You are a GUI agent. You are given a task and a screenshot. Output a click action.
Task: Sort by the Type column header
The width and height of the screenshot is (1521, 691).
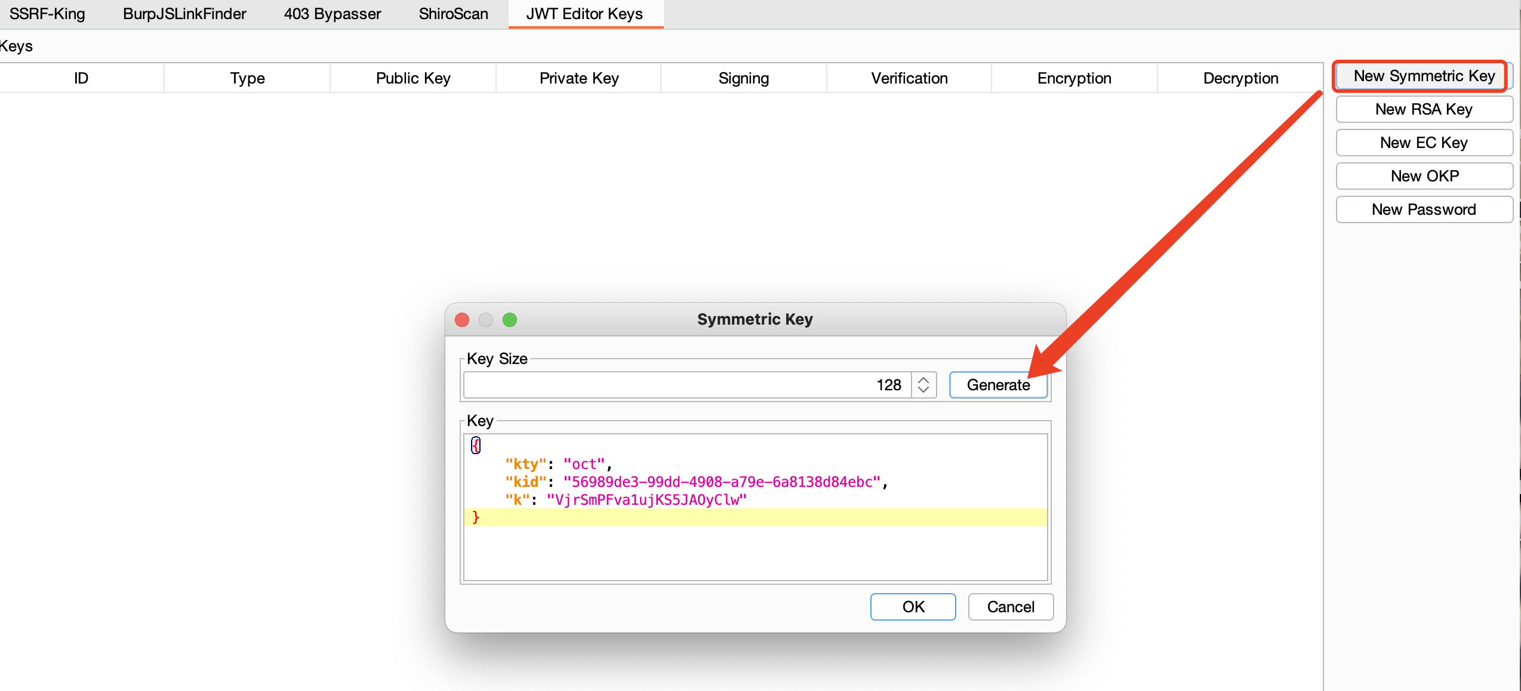click(247, 78)
